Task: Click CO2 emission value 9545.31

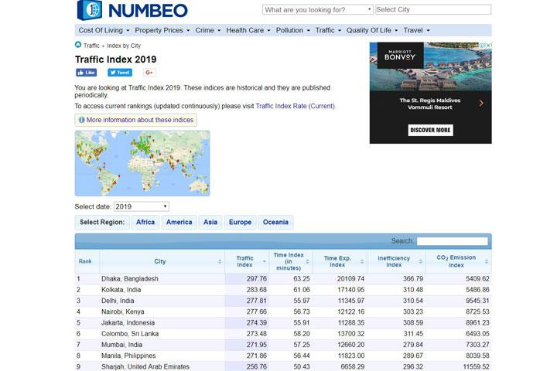Action: pos(476,301)
